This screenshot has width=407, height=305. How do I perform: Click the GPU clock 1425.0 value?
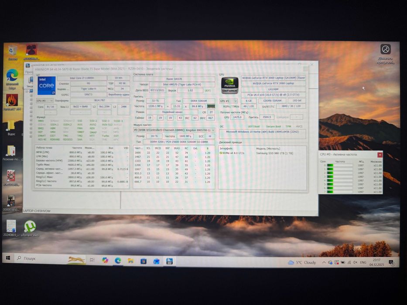pos(237,117)
